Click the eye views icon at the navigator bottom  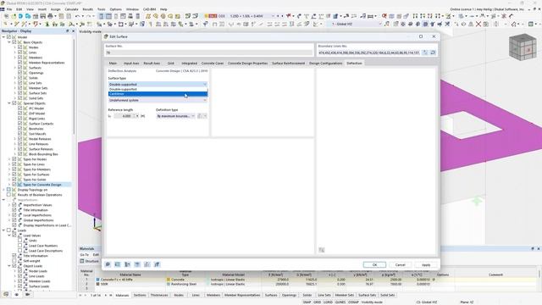tap(17, 295)
